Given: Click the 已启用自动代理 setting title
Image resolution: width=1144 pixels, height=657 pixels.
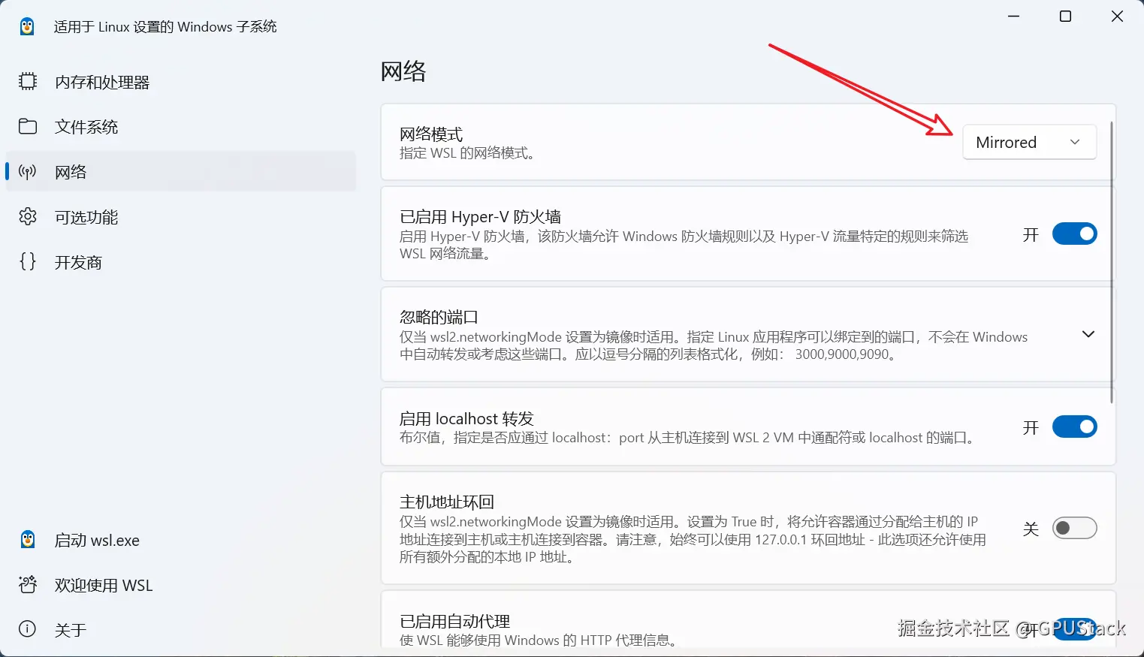Looking at the screenshot, I should 454,621.
